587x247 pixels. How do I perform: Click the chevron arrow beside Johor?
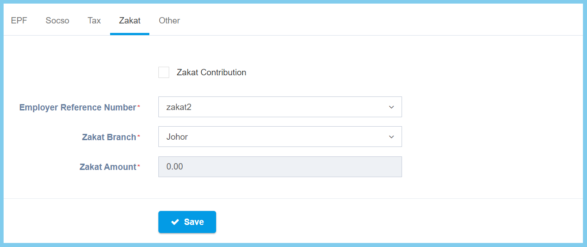pos(391,137)
